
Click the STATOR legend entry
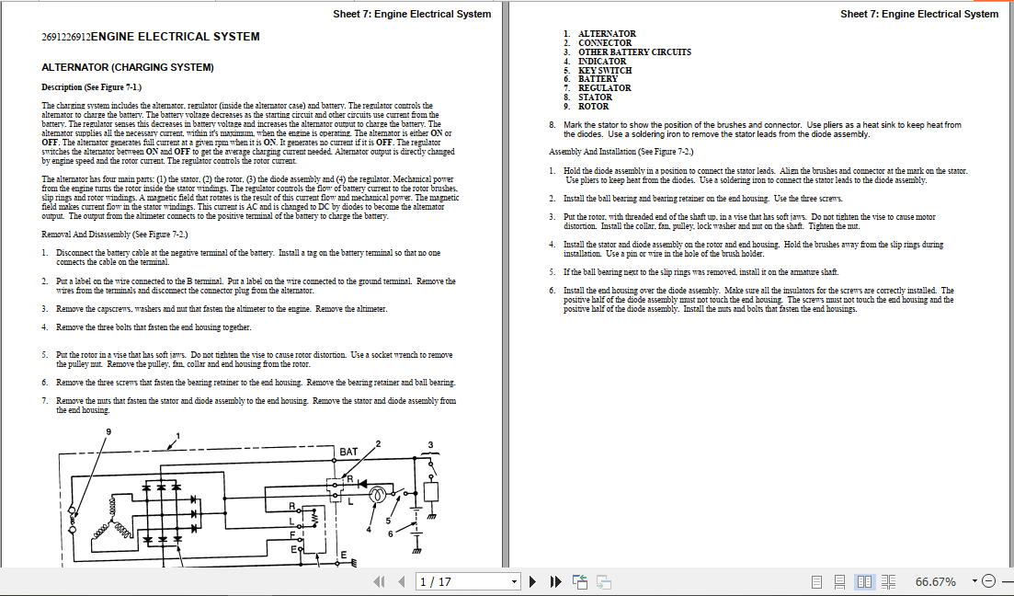coord(595,97)
